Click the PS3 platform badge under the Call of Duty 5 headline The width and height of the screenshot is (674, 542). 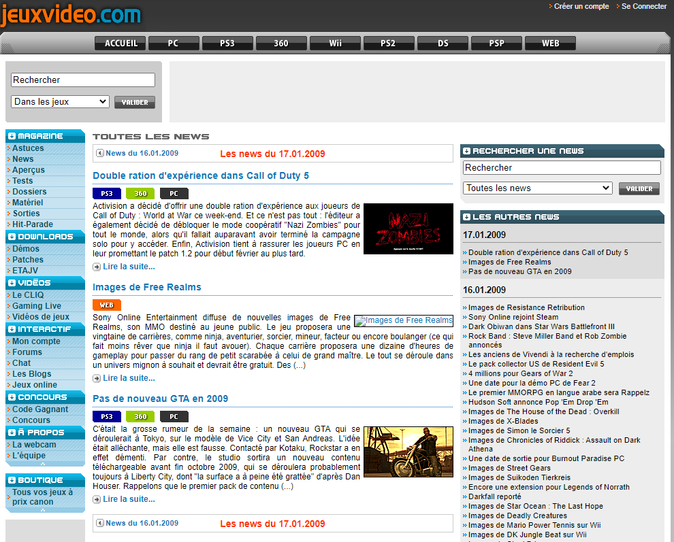(107, 194)
